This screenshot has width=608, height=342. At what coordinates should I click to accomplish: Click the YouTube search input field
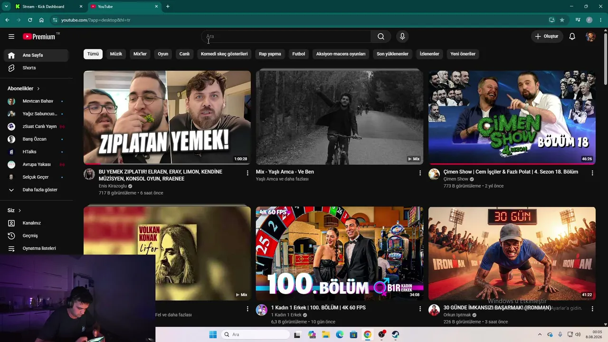coord(286,37)
